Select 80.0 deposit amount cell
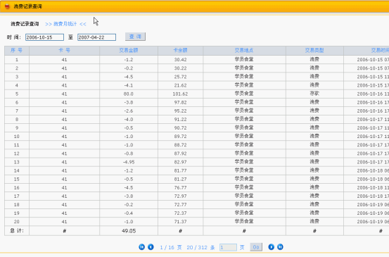This screenshot has height=257, width=389. click(x=129, y=94)
